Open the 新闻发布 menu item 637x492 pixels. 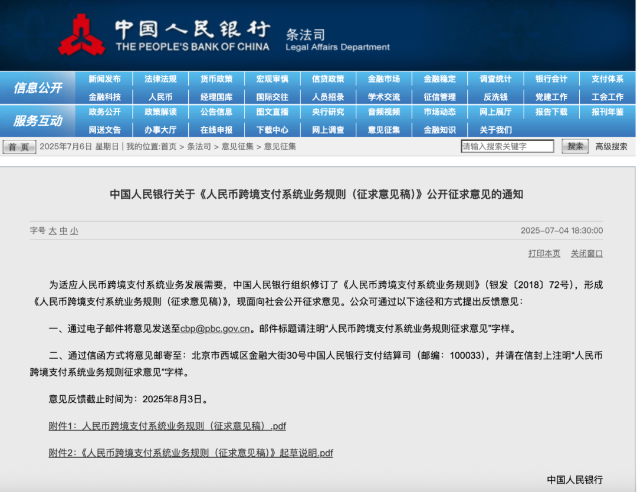[x=105, y=79]
